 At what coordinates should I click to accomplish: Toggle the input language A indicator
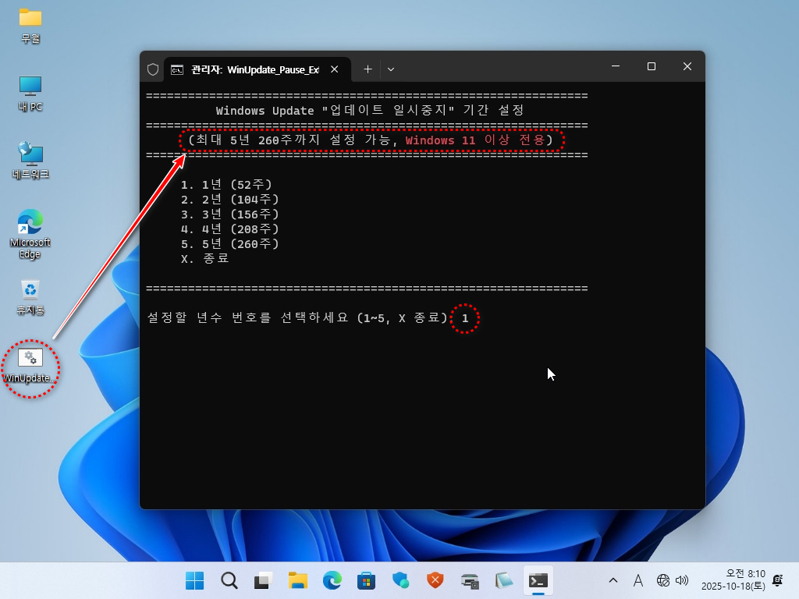click(x=638, y=580)
